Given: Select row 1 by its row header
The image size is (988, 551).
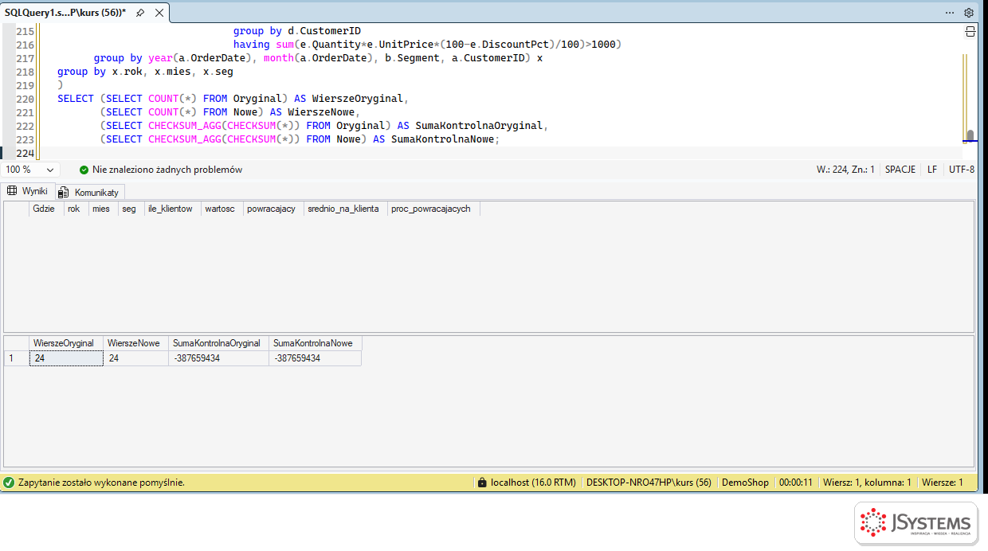Looking at the screenshot, I should (x=16, y=358).
